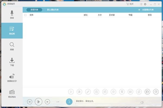Open the settings gear icon

pos(145,4)
